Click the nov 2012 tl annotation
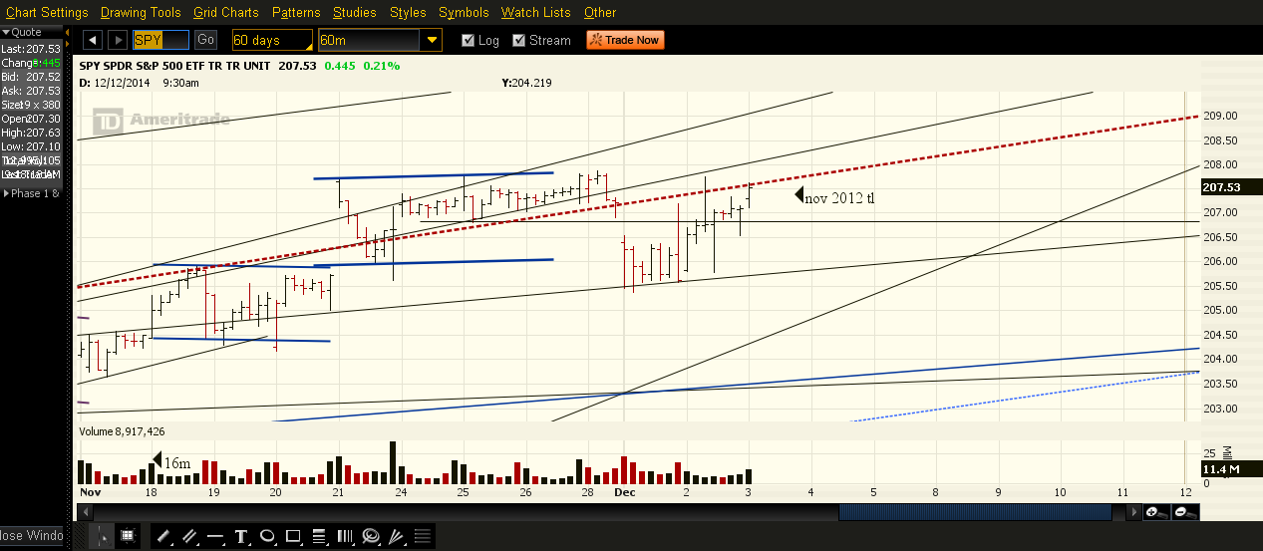 pos(839,197)
